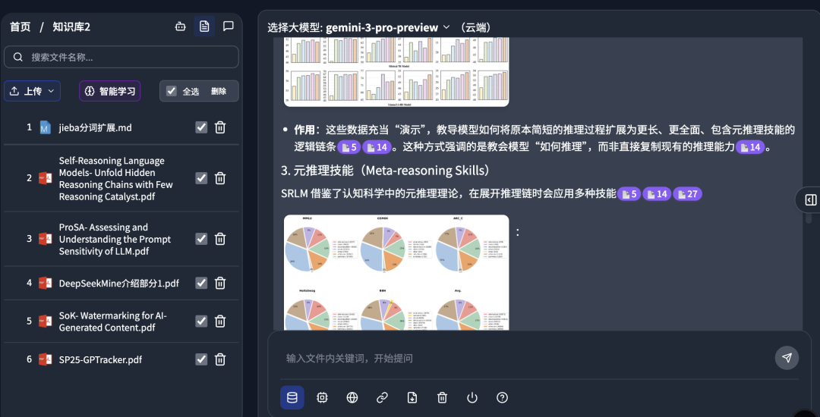Click the search magnifier icon
The height and width of the screenshot is (417, 820).
tap(18, 58)
